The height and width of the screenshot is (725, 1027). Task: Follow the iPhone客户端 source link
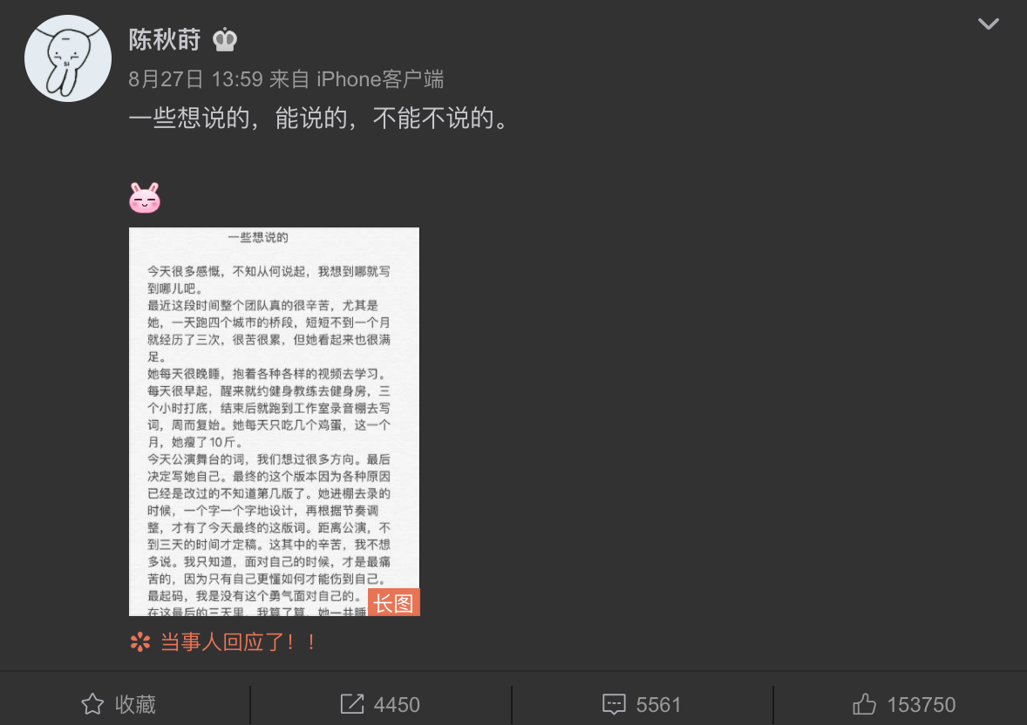tap(380, 79)
